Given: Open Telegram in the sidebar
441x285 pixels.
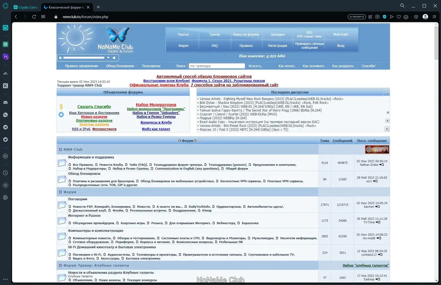Looking at the screenshot, I should (5, 127).
